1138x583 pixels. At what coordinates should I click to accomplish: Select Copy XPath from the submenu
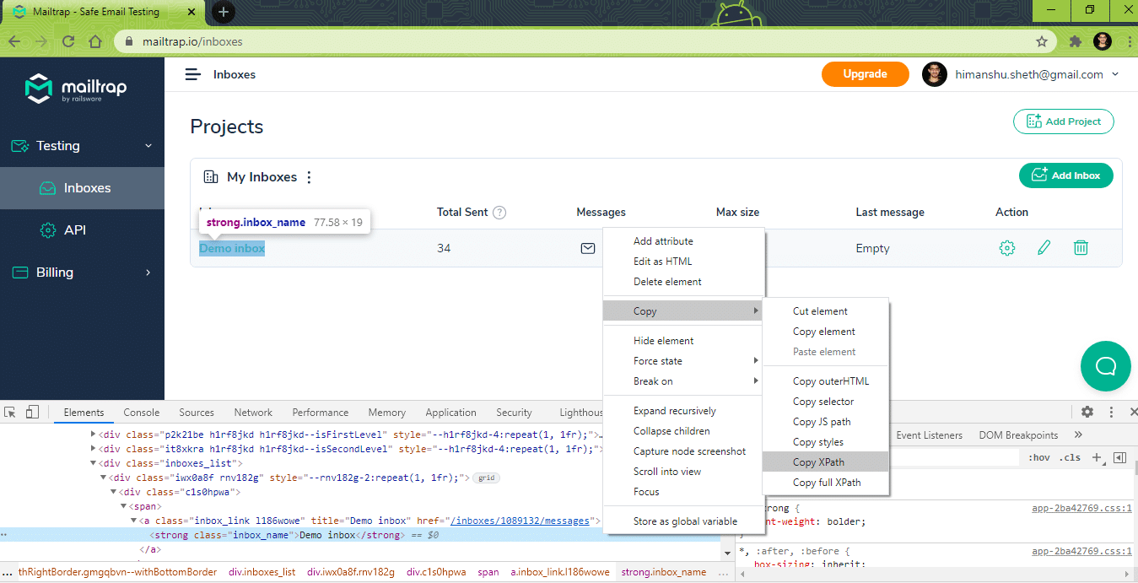coord(818,462)
